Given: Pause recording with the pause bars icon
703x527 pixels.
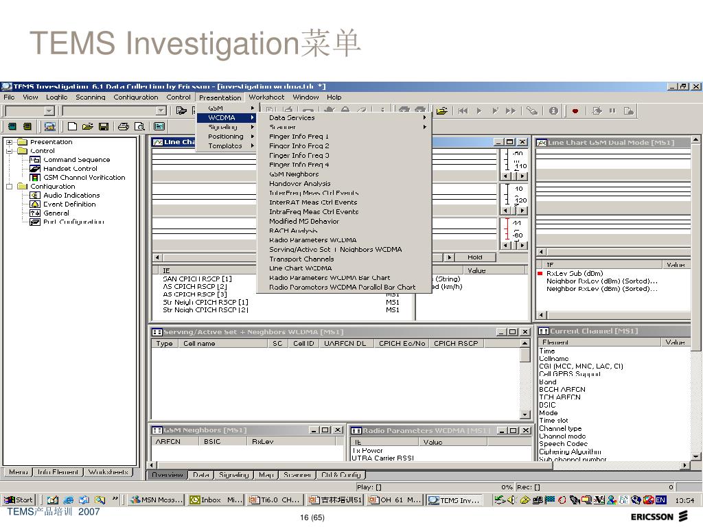Looking at the screenshot, I should 612,110.
